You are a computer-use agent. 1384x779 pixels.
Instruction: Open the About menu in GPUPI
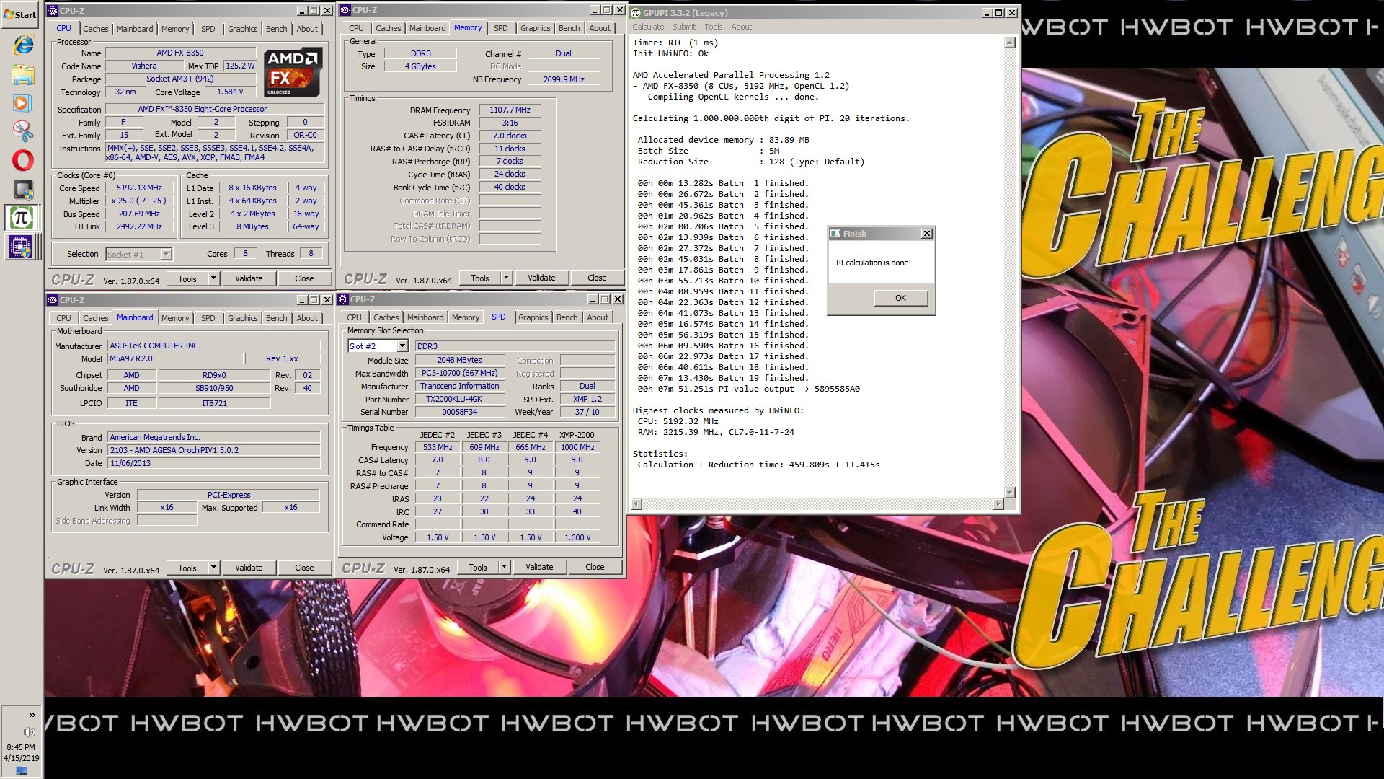tap(741, 27)
